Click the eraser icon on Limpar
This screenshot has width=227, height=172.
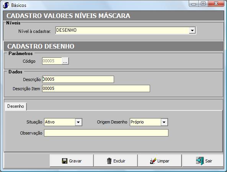click(x=153, y=161)
